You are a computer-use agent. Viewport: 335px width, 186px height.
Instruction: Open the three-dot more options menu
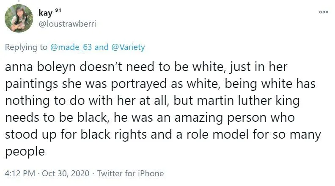(x=324, y=13)
